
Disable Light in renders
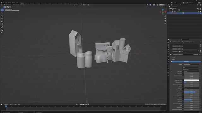[200, 11]
